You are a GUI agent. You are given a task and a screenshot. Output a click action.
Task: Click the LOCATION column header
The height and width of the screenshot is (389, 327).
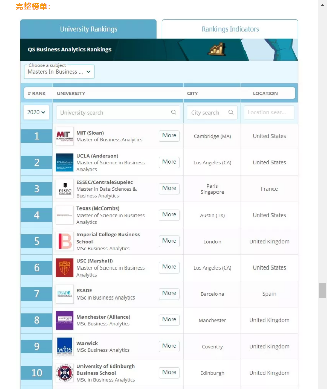pos(265,93)
